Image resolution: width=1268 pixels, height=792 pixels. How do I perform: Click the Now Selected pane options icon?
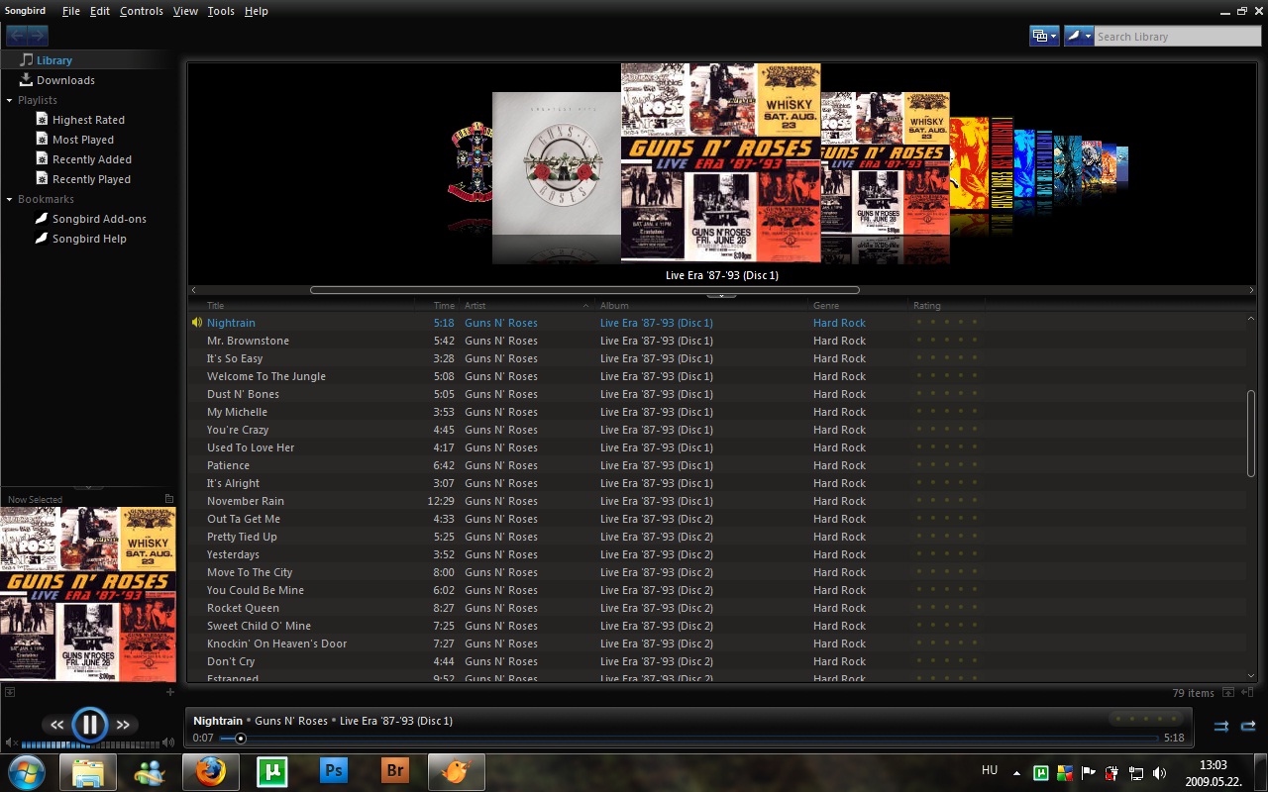168,499
